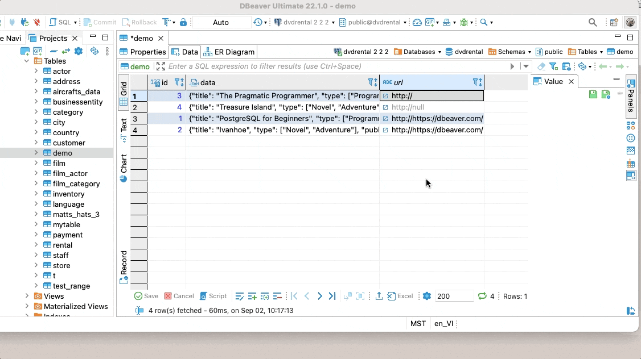This screenshot has width=641, height=359.
Task: Select the http://null url cell
Action: pyautogui.click(x=432, y=107)
